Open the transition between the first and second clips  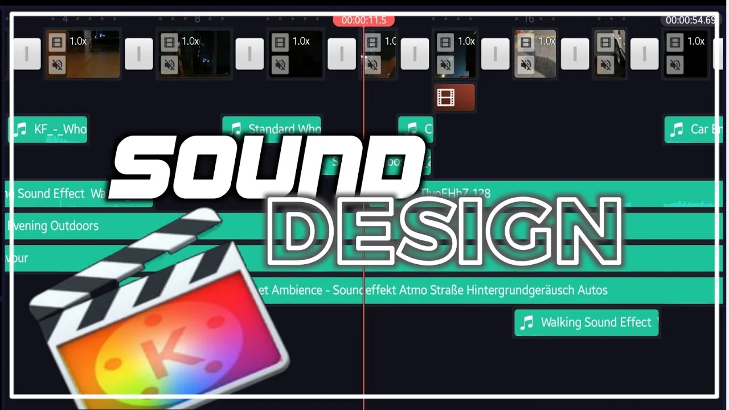[x=139, y=54]
